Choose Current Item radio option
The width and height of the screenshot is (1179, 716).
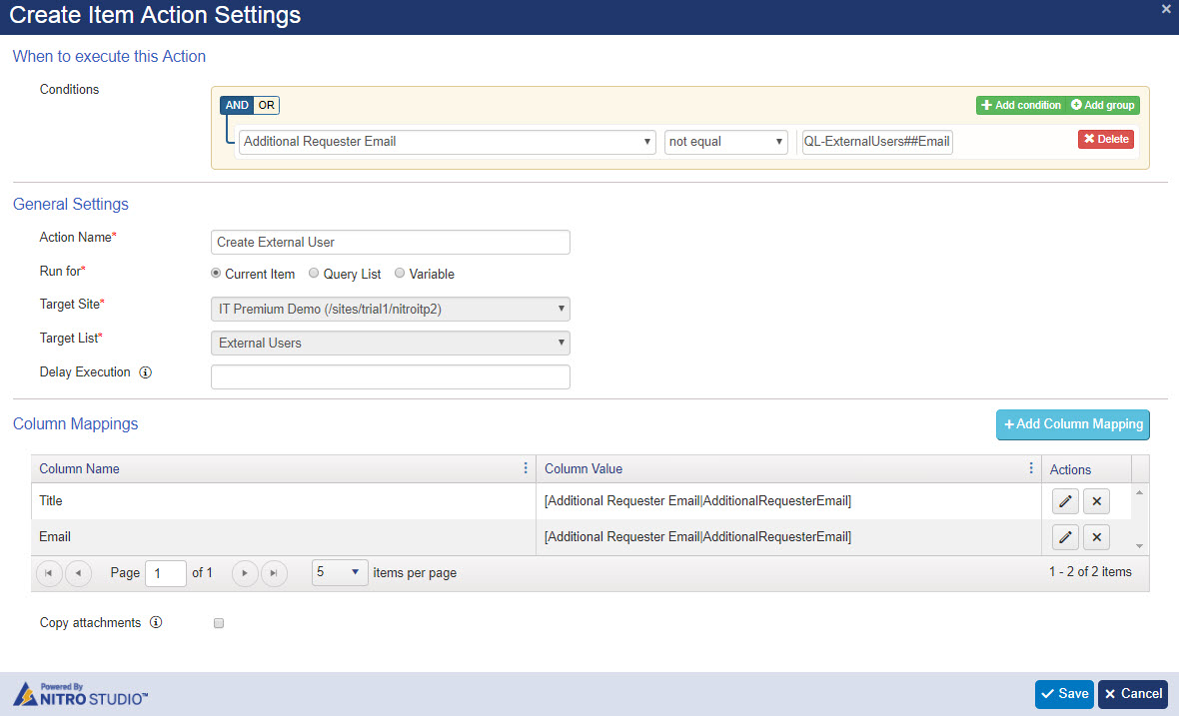click(216, 274)
